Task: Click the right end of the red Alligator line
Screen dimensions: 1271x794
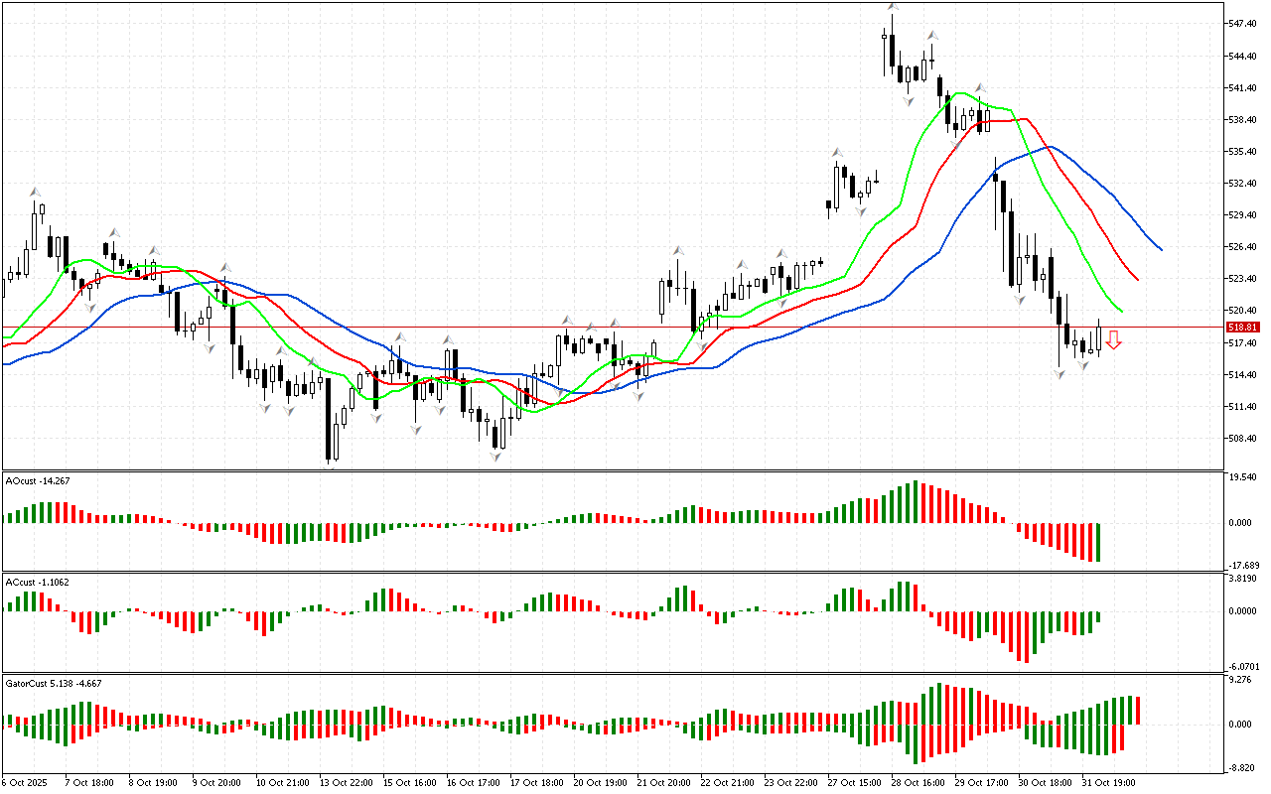Action: point(1138,280)
